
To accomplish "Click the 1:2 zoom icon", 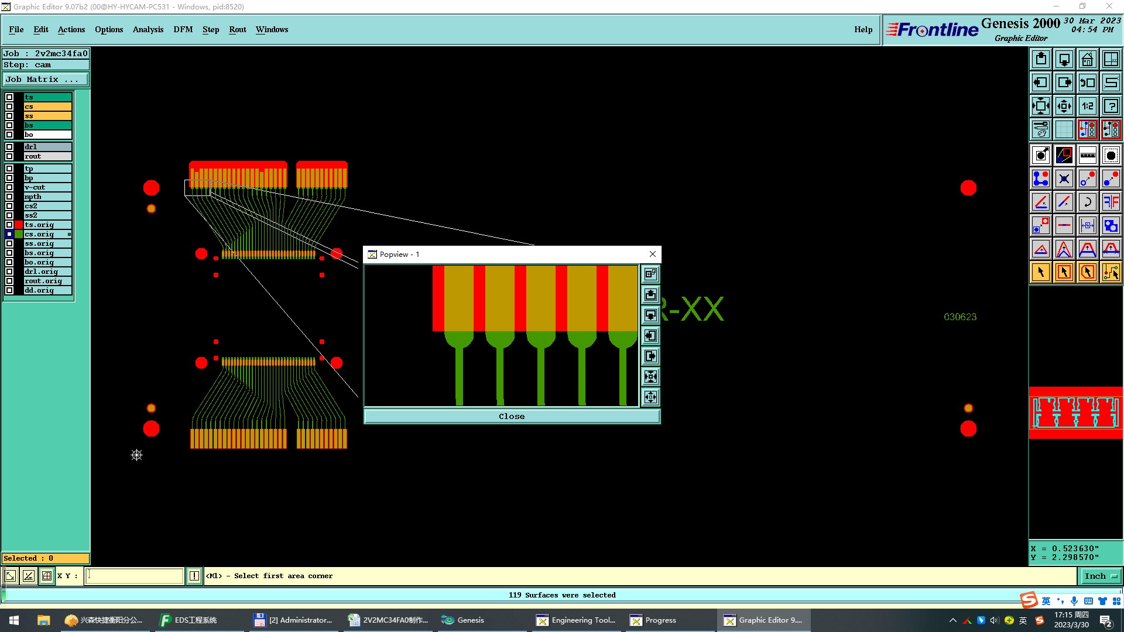I will pyautogui.click(x=1087, y=106).
